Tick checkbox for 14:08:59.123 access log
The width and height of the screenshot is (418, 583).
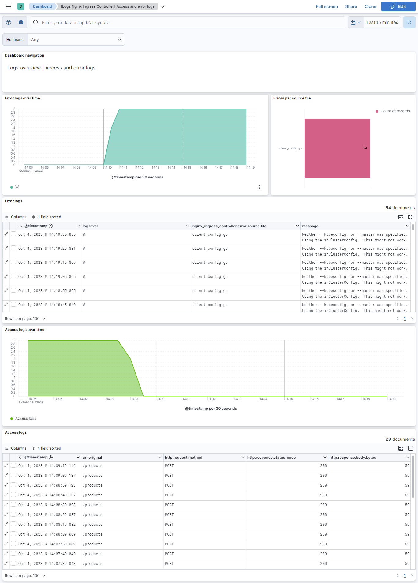tap(13, 485)
